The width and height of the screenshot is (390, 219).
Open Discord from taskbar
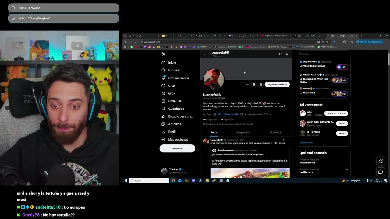pyautogui.click(x=193, y=181)
